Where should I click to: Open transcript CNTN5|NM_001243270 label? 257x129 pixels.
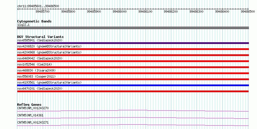(33, 108)
